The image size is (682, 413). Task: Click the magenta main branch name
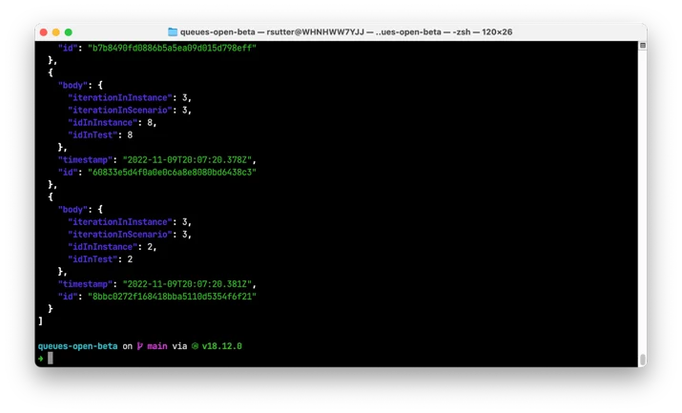[x=157, y=346]
